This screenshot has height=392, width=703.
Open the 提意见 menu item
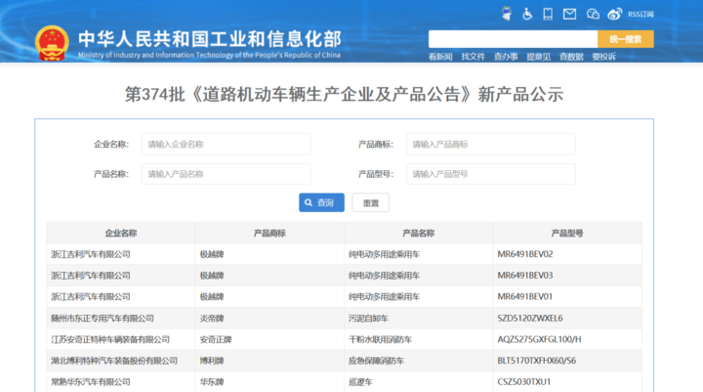[538, 57]
